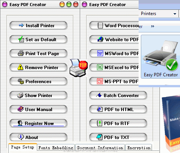Click the Set as Default checkmark icon
The image size is (180, 153).
click(x=21, y=39)
